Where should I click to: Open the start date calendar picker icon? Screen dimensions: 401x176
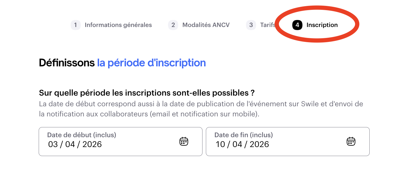pyautogui.click(x=184, y=141)
